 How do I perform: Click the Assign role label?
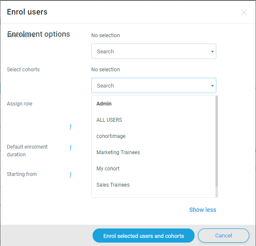tap(20, 104)
